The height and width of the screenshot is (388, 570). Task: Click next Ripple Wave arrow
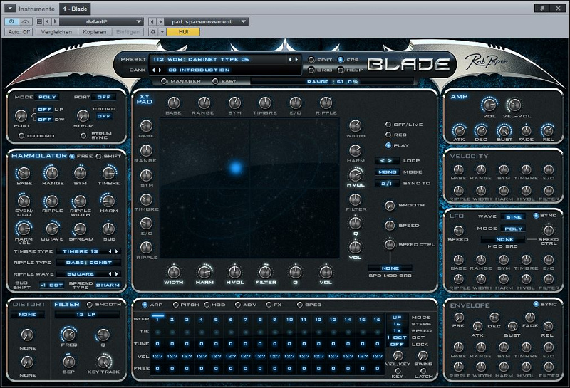(117, 273)
